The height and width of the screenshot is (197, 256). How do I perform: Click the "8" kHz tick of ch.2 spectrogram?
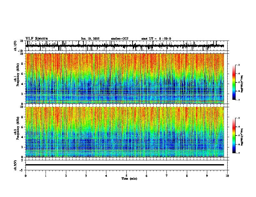[22, 117]
